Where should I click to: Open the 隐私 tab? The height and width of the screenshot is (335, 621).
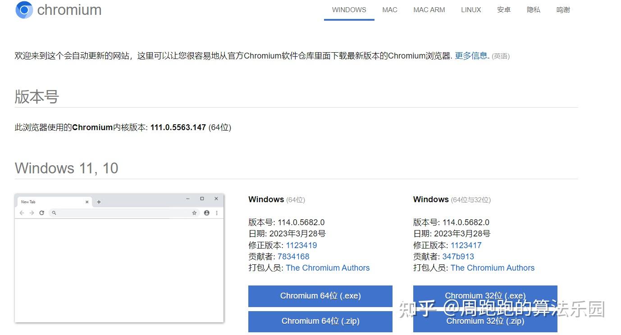[534, 10]
